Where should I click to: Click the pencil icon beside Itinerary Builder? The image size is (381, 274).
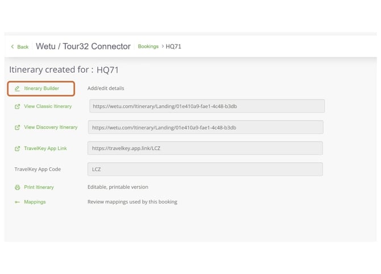(x=17, y=89)
